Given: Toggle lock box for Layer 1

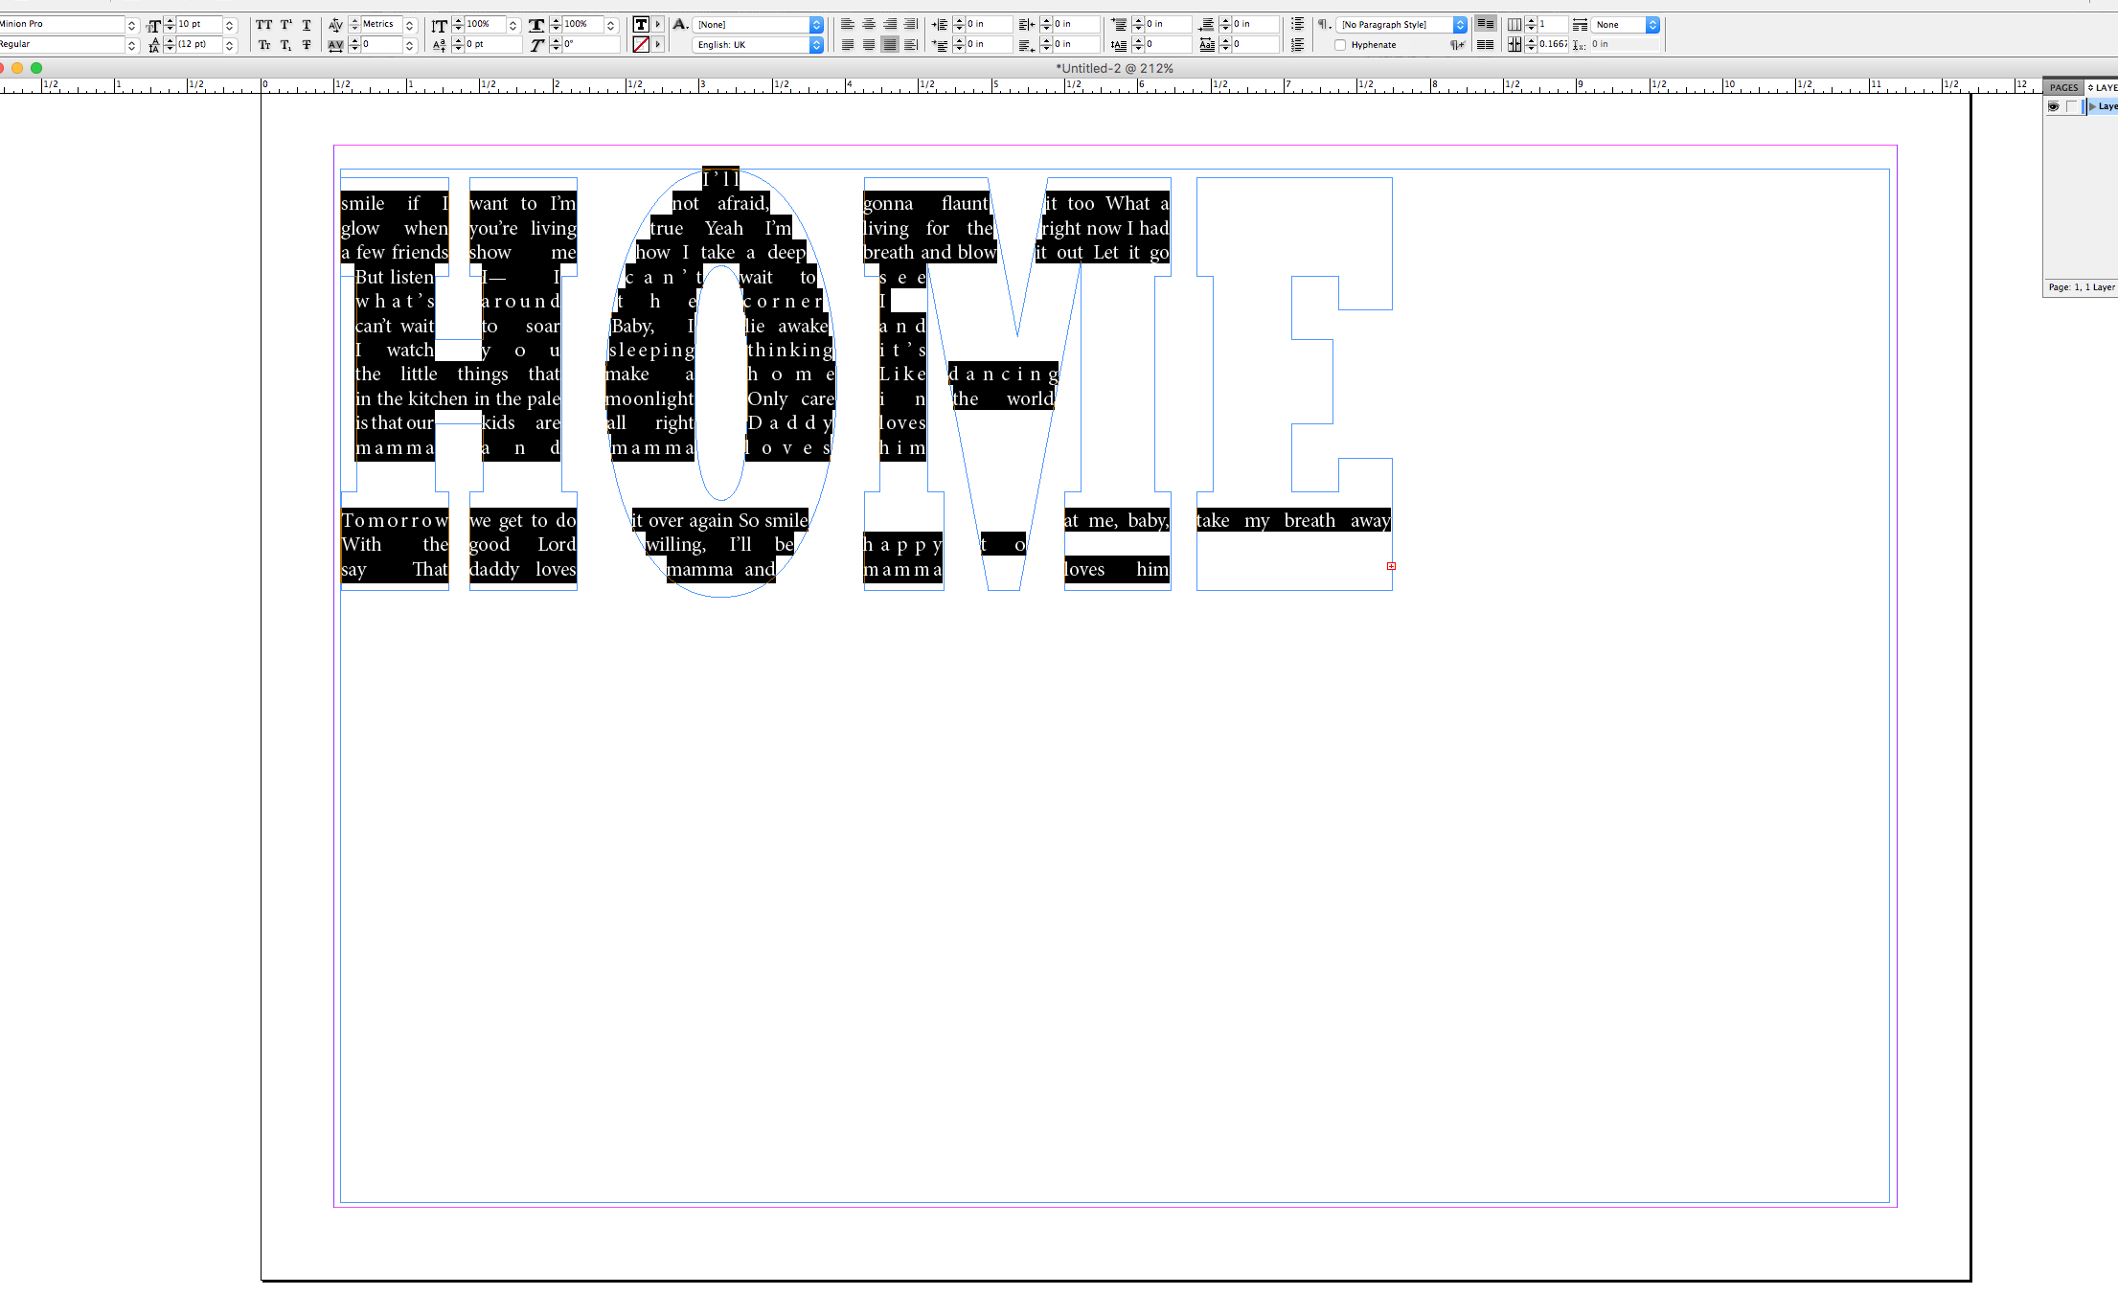Looking at the screenshot, I should pyautogui.click(x=2071, y=106).
